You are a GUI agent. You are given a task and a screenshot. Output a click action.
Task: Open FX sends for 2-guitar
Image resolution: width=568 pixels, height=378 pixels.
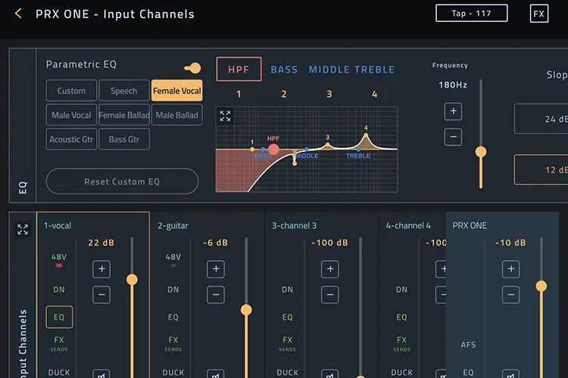tap(173, 343)
